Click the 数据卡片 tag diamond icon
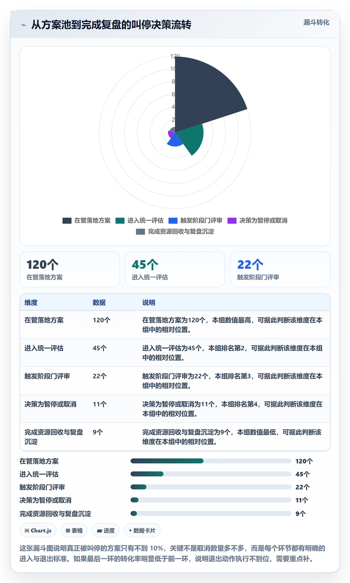The width and height of the screenshot is (350, 583). [x=130, y=530]
